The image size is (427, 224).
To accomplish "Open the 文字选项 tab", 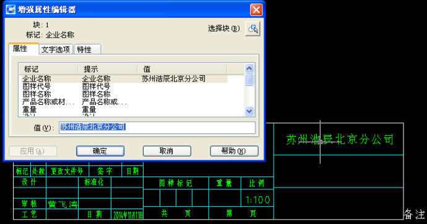I will (56, 49).
